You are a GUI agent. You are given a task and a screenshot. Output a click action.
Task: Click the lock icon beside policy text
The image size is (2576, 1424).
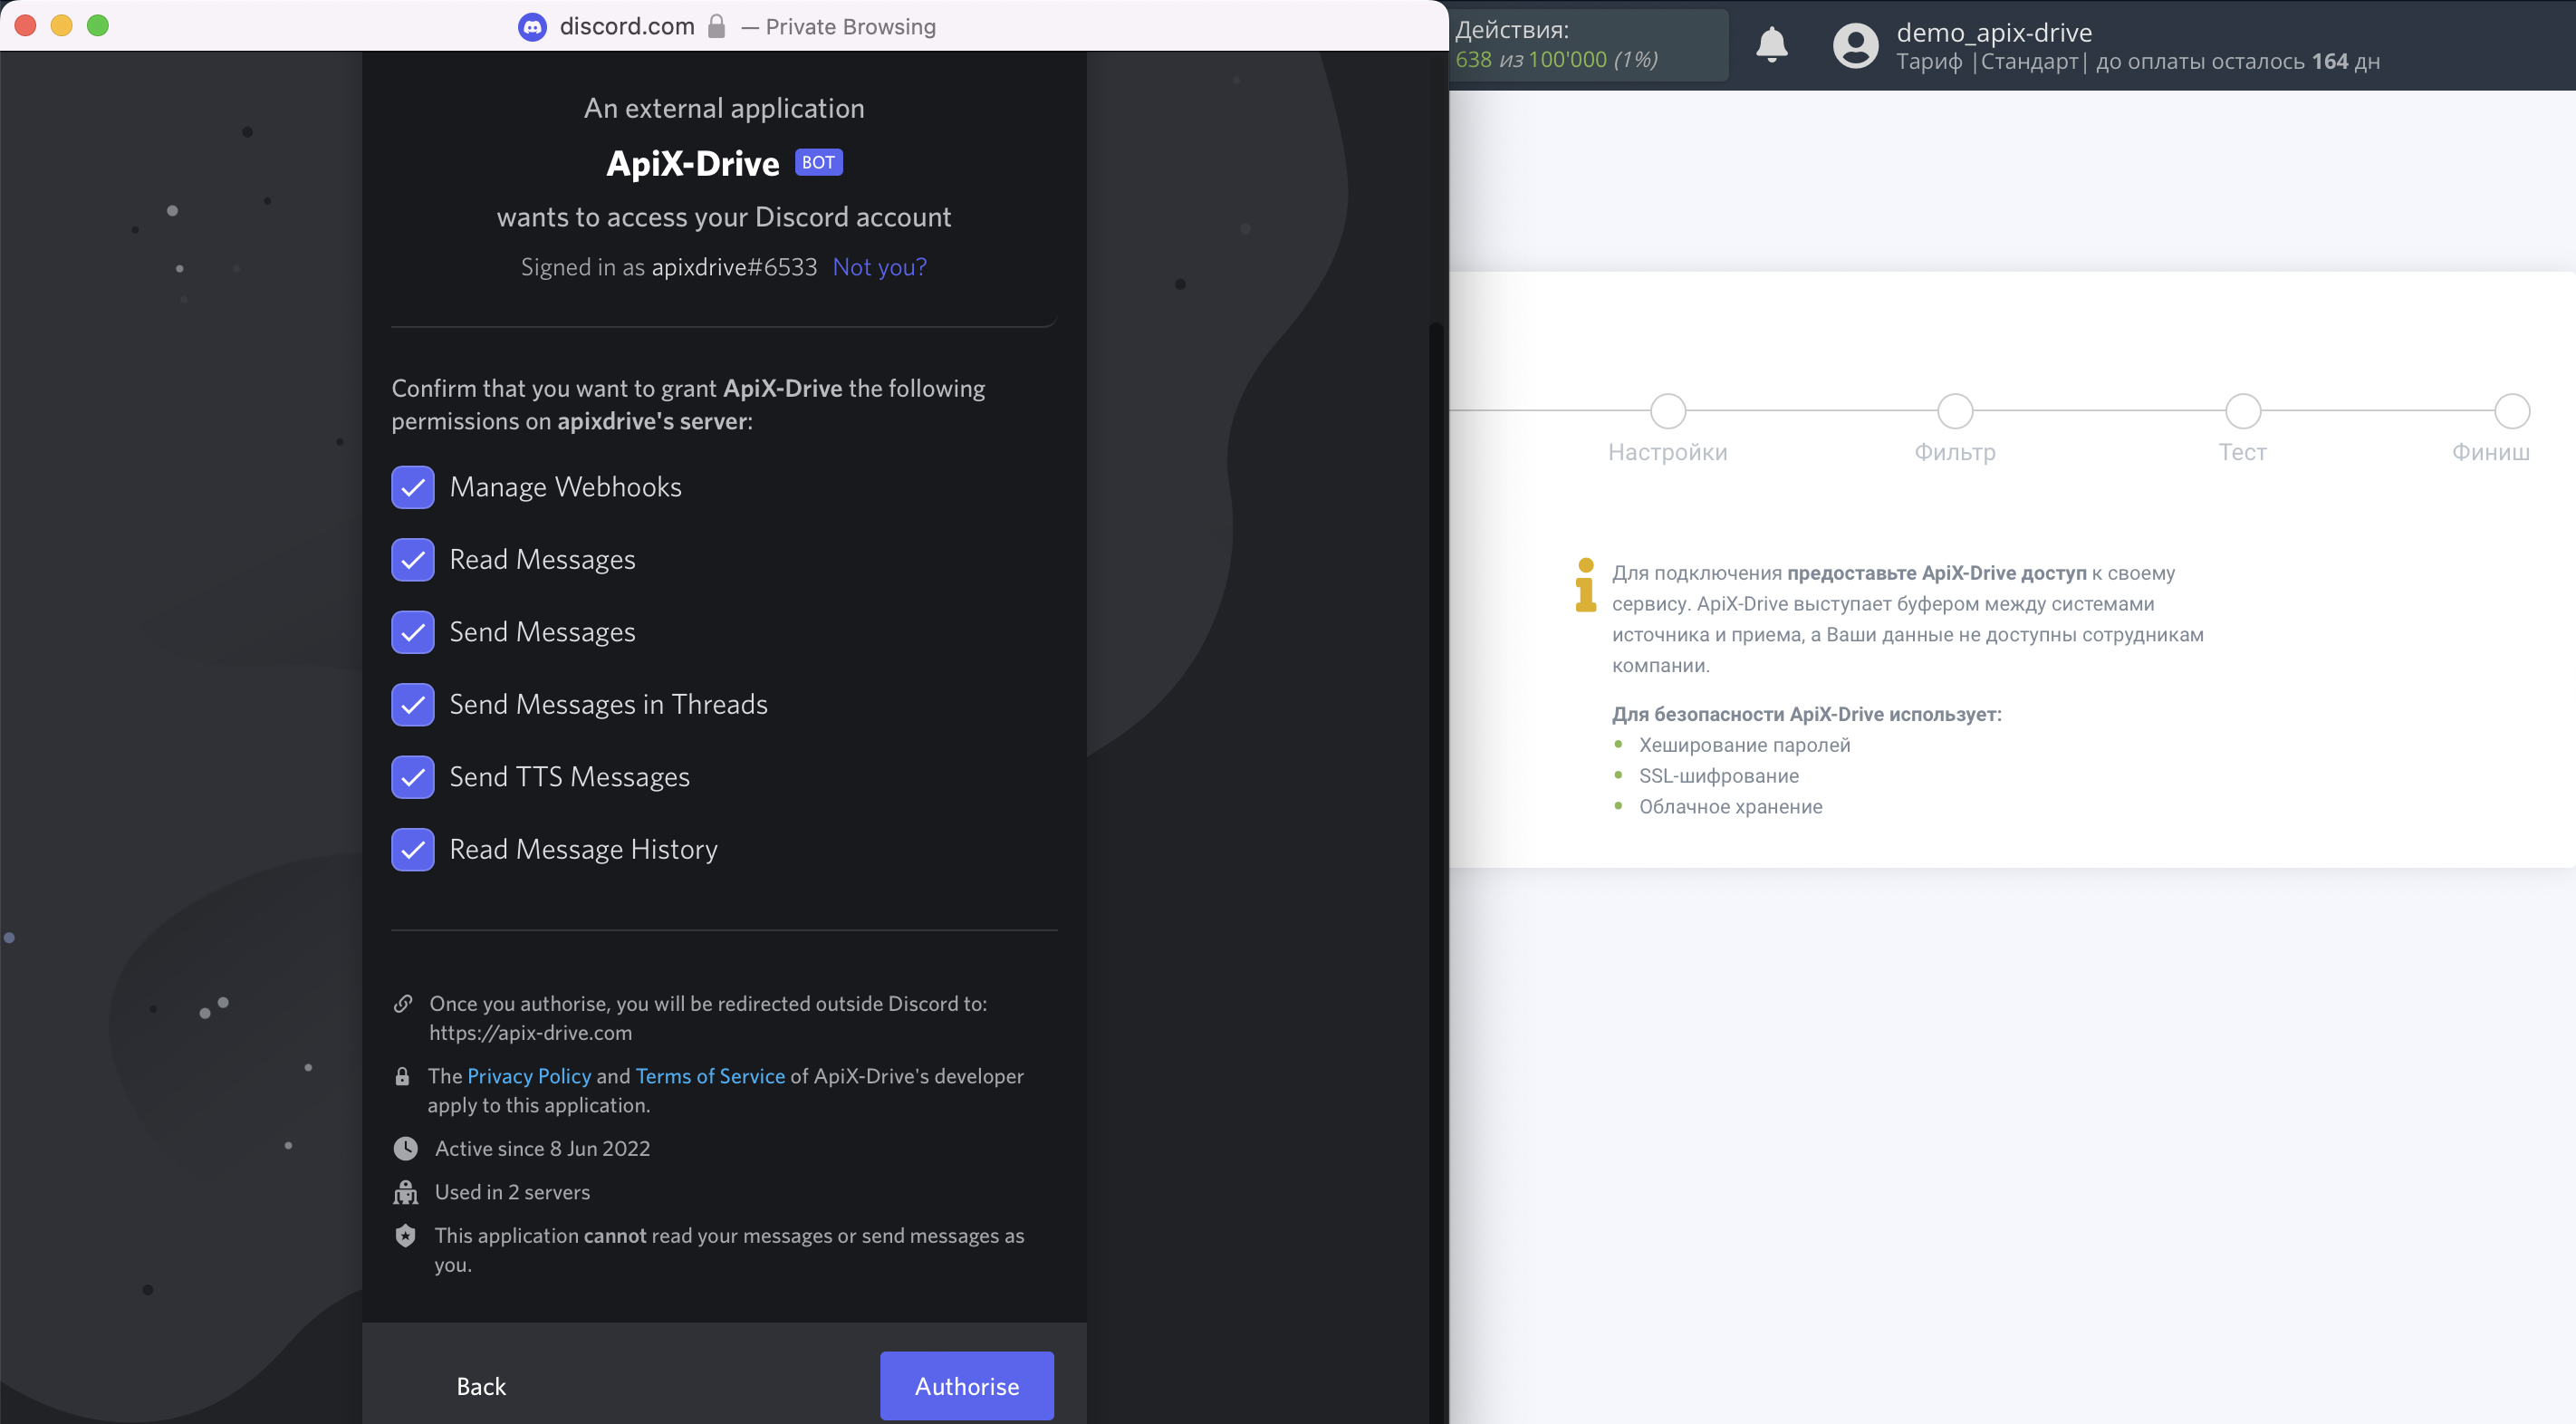pyautogui.click(x=402, y=1076)
